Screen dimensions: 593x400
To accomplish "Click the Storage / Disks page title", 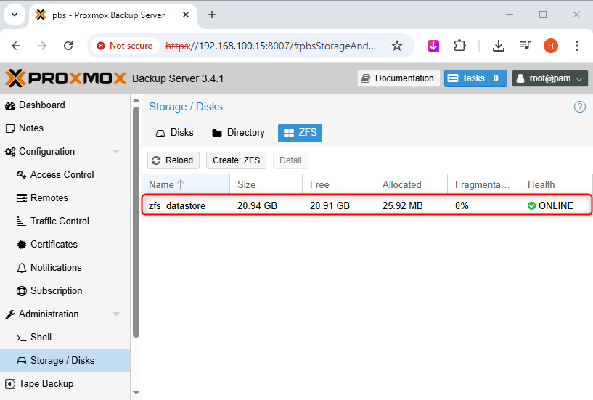I will coord(186,107).
